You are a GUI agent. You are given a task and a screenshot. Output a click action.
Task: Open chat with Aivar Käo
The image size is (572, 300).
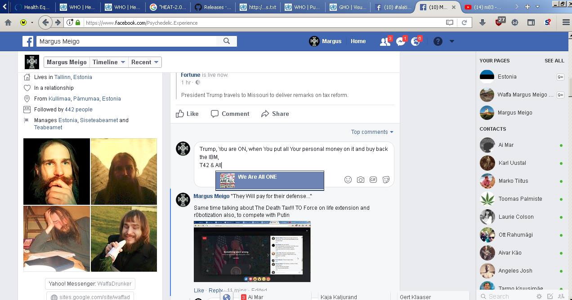pyautogui.click(x=522, y=253)
